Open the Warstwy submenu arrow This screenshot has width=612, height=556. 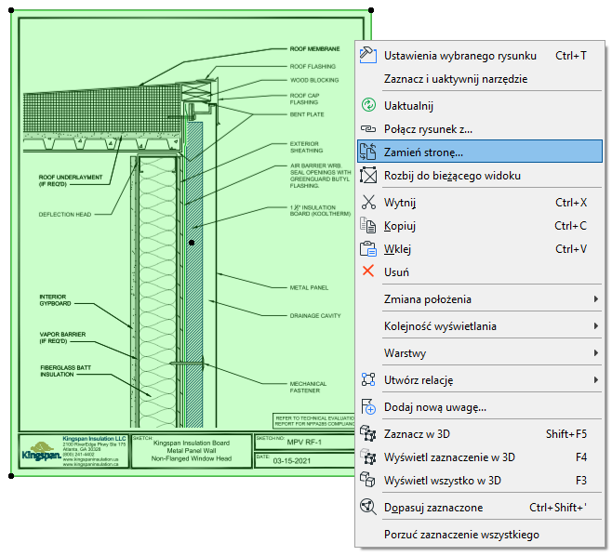coord(595,353)
